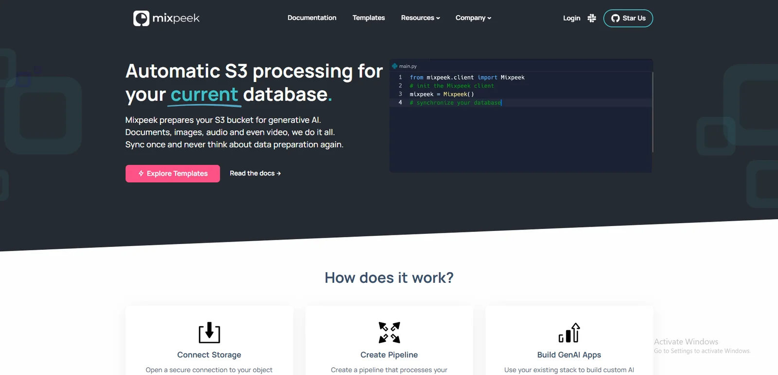Go to the Templates nav item
The width and height of the screenshot is (778, 375).
[x=369, y=18]
